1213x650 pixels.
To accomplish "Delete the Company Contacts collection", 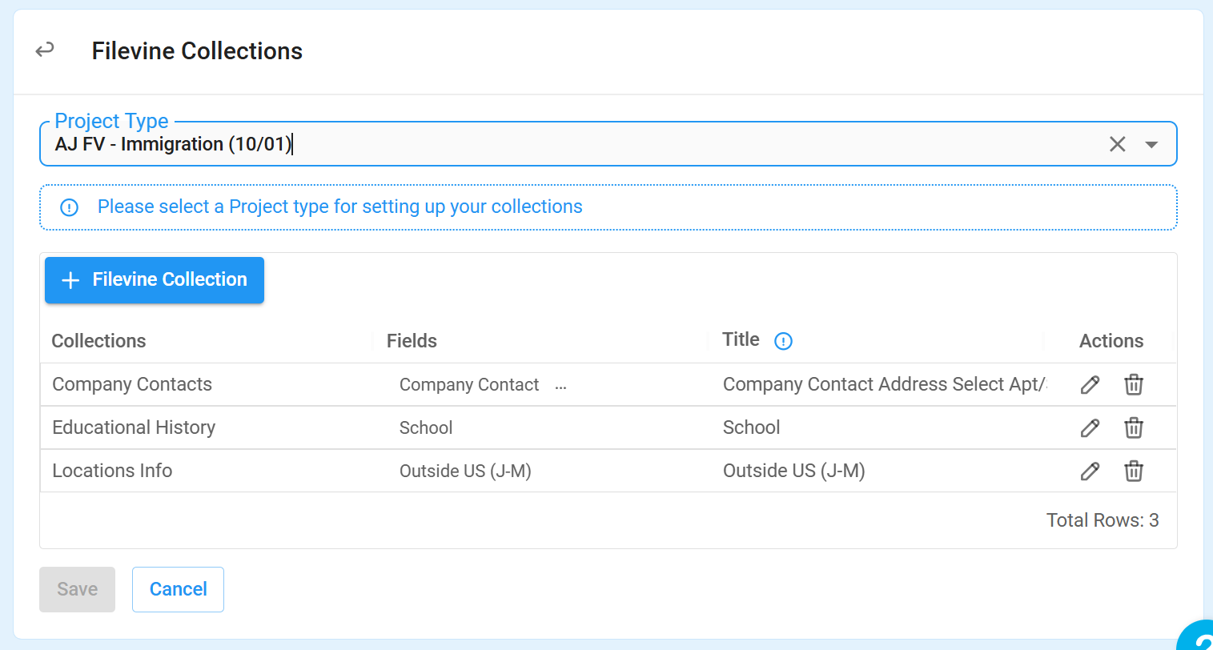I will coord(1134,385).
